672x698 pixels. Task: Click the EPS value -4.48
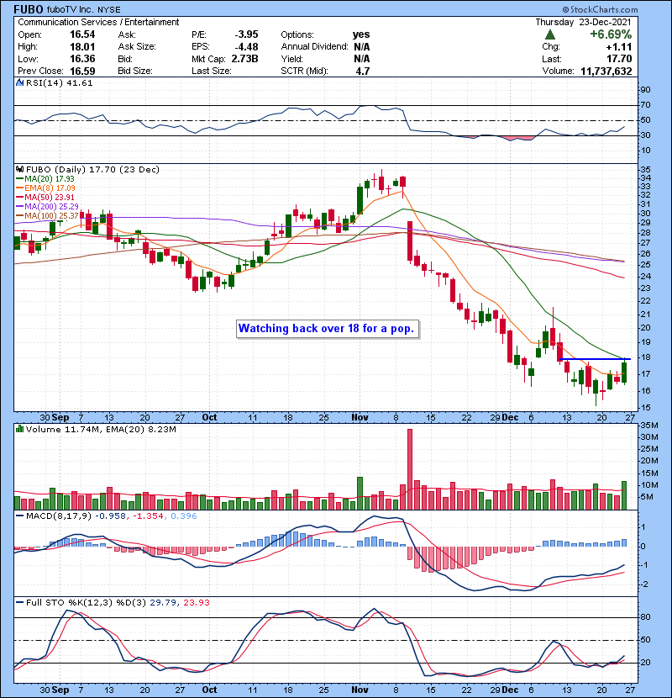246,47
